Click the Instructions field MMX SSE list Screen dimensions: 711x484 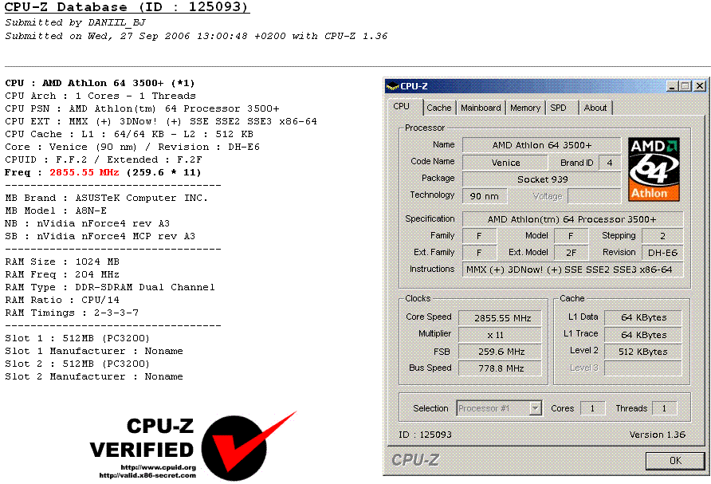tap(572, 270)
